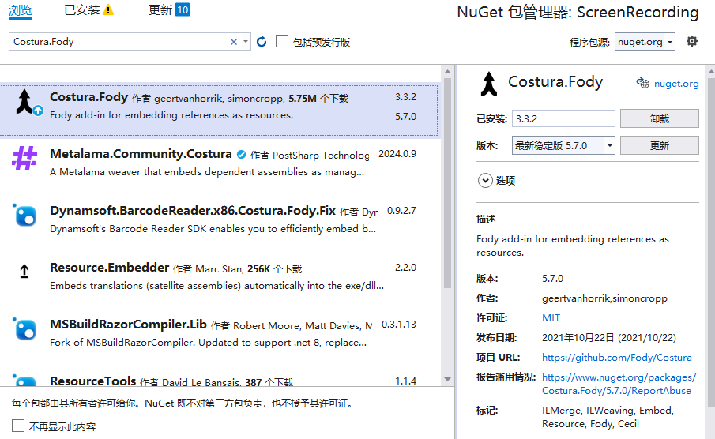Click the Dynamsoft BarcodeReader package icon

click(x=24, y=215)
